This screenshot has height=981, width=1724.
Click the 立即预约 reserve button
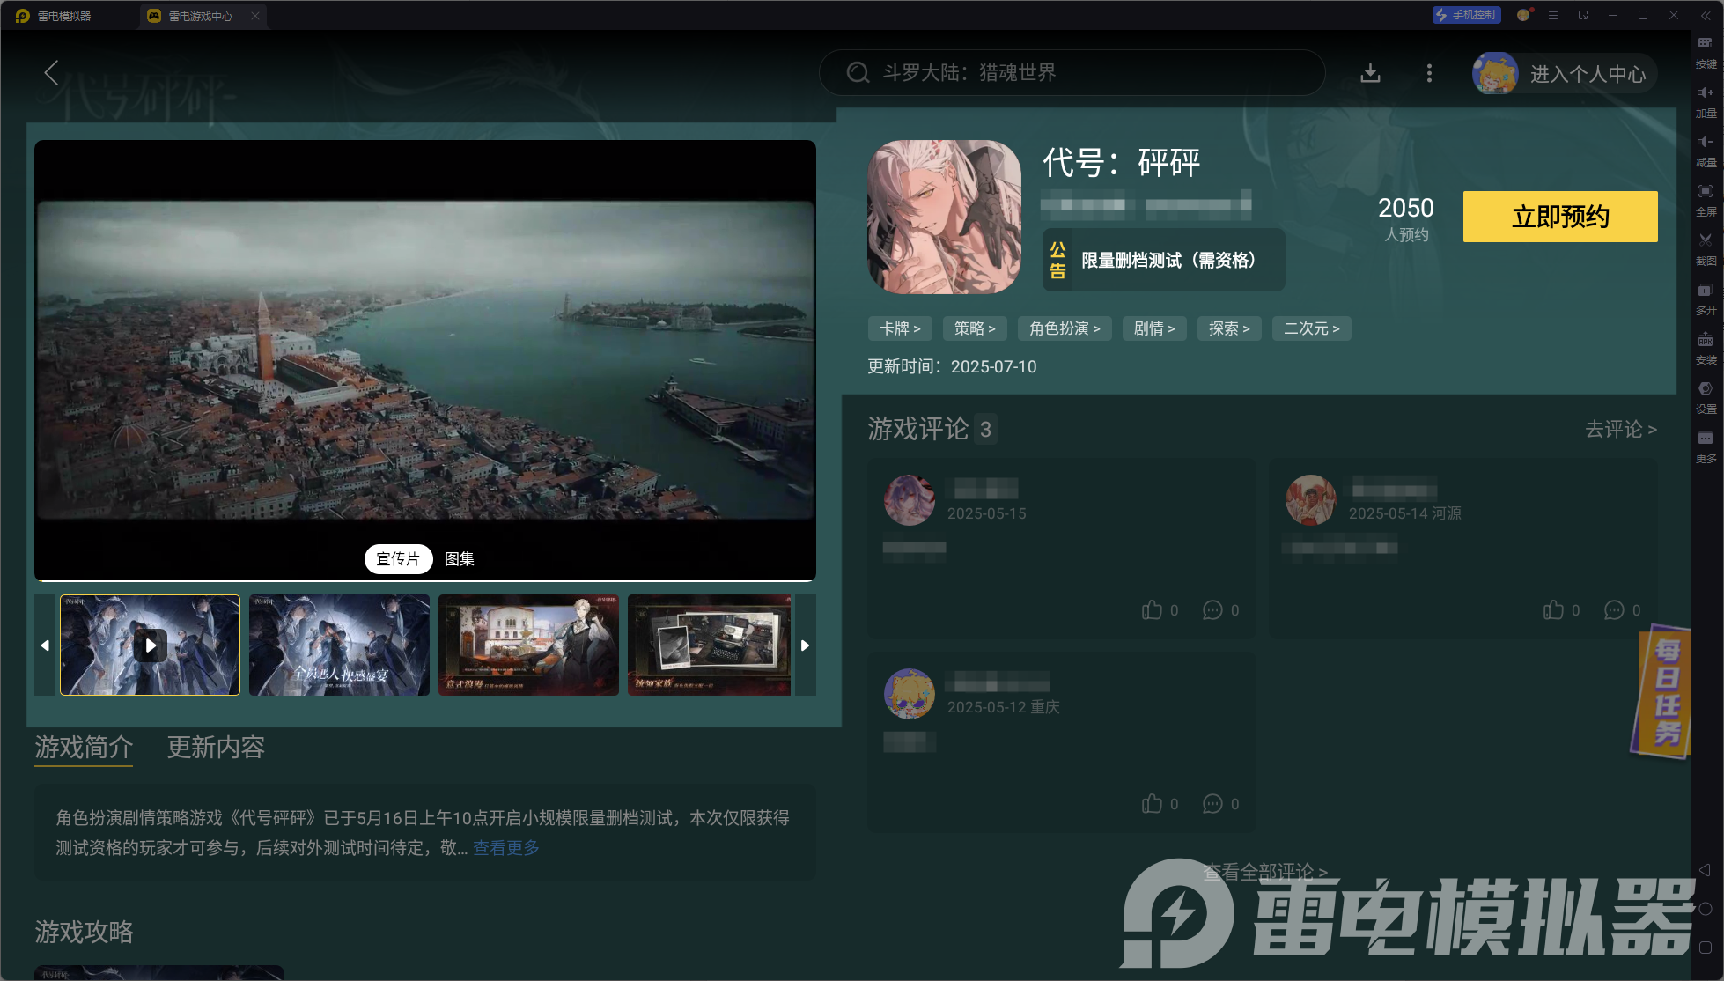point(1560,217)
